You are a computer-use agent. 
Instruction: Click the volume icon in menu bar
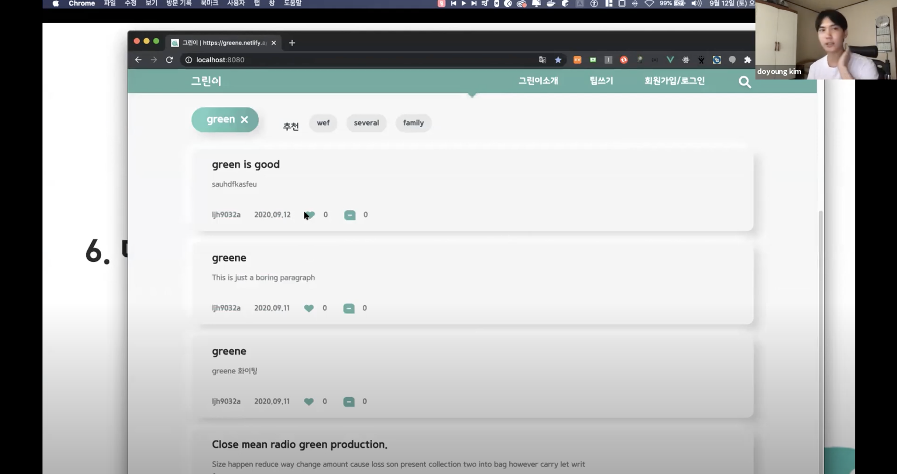tap(696, 4)
